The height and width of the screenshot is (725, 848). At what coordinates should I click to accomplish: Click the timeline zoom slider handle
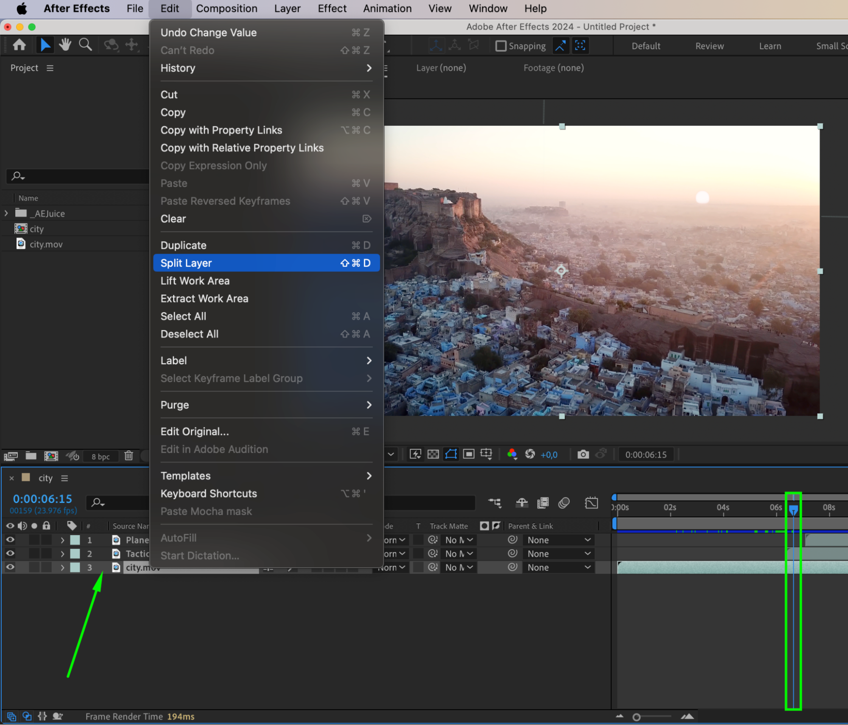(x=636, y=717)
